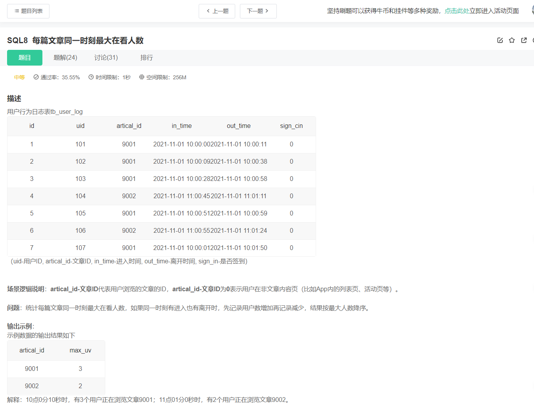The height and width of the screenshot is (418, 534).
Task: Click the SQL8 question title
Action: point(75,40)
